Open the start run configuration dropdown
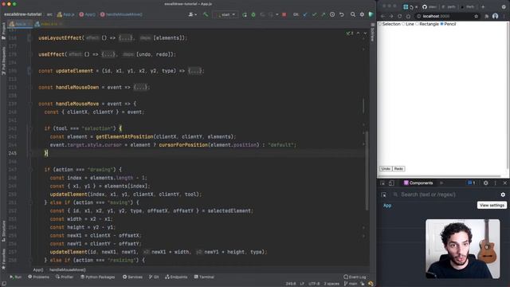The height and width of the screenshot is (287, 510). pos(226,14)
